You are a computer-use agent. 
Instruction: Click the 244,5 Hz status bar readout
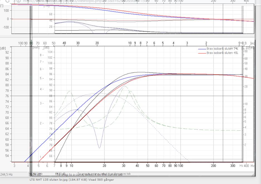tap(6, 175)
